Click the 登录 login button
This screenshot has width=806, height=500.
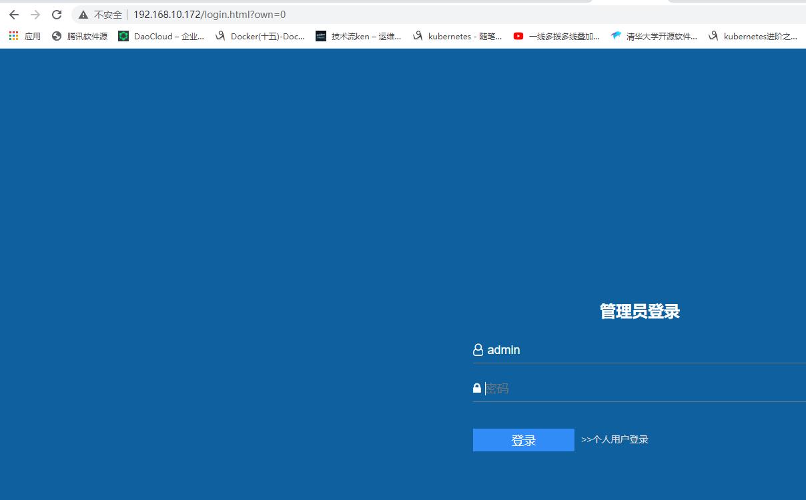click(x=523, y=439)
